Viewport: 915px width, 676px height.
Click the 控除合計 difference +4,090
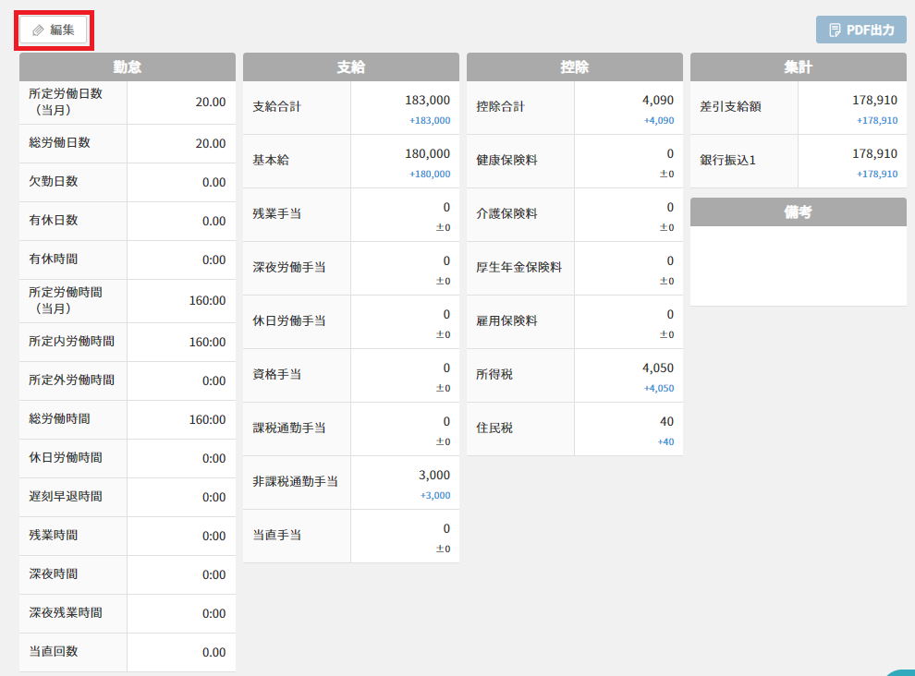[659, 121]
